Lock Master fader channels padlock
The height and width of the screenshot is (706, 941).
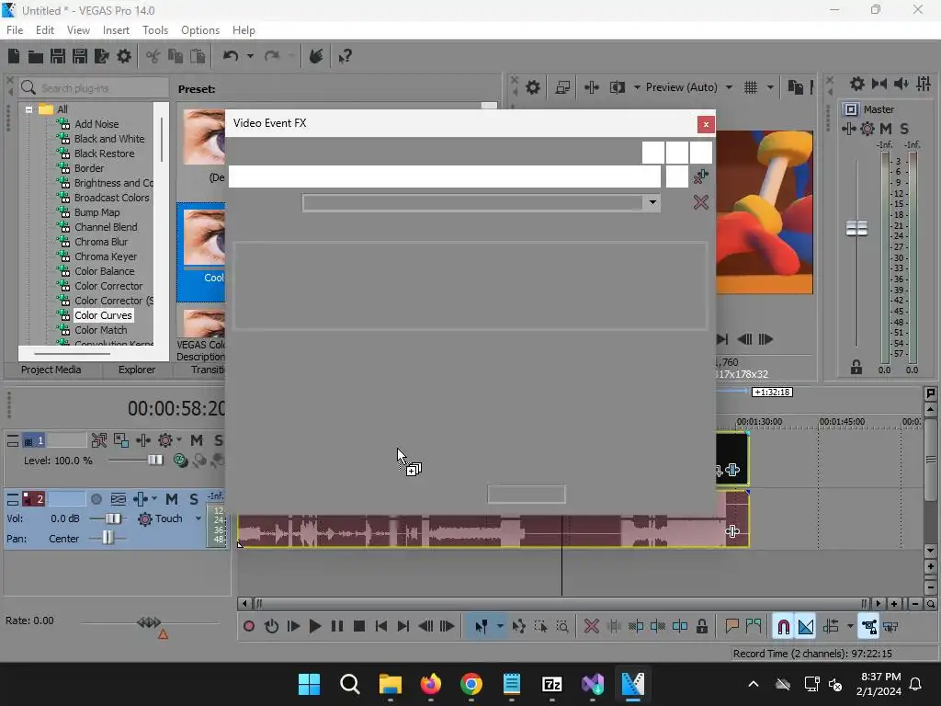point(856,368)
